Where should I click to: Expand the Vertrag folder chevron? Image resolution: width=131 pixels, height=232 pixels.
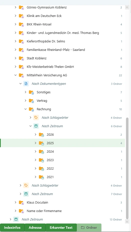(25, 101)
